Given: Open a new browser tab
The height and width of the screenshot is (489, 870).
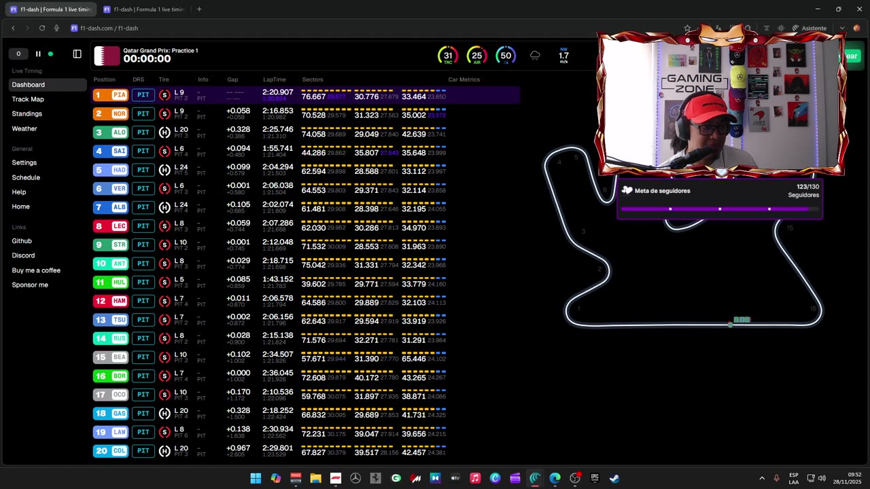Looking at the screenshot, I should 199,10.
